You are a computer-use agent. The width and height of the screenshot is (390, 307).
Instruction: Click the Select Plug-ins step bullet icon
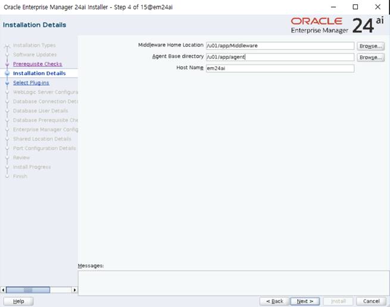coord(7,83)
